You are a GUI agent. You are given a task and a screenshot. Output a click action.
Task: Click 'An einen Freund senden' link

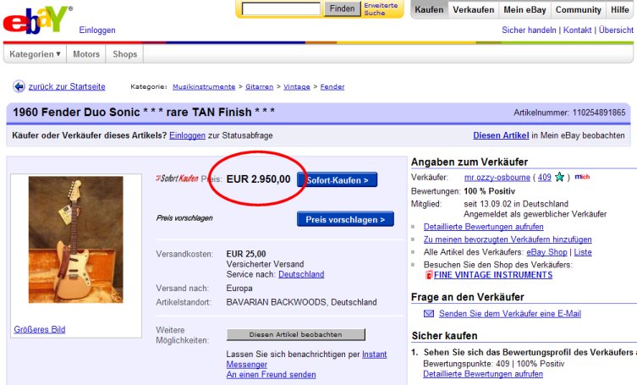pos(271,375)
